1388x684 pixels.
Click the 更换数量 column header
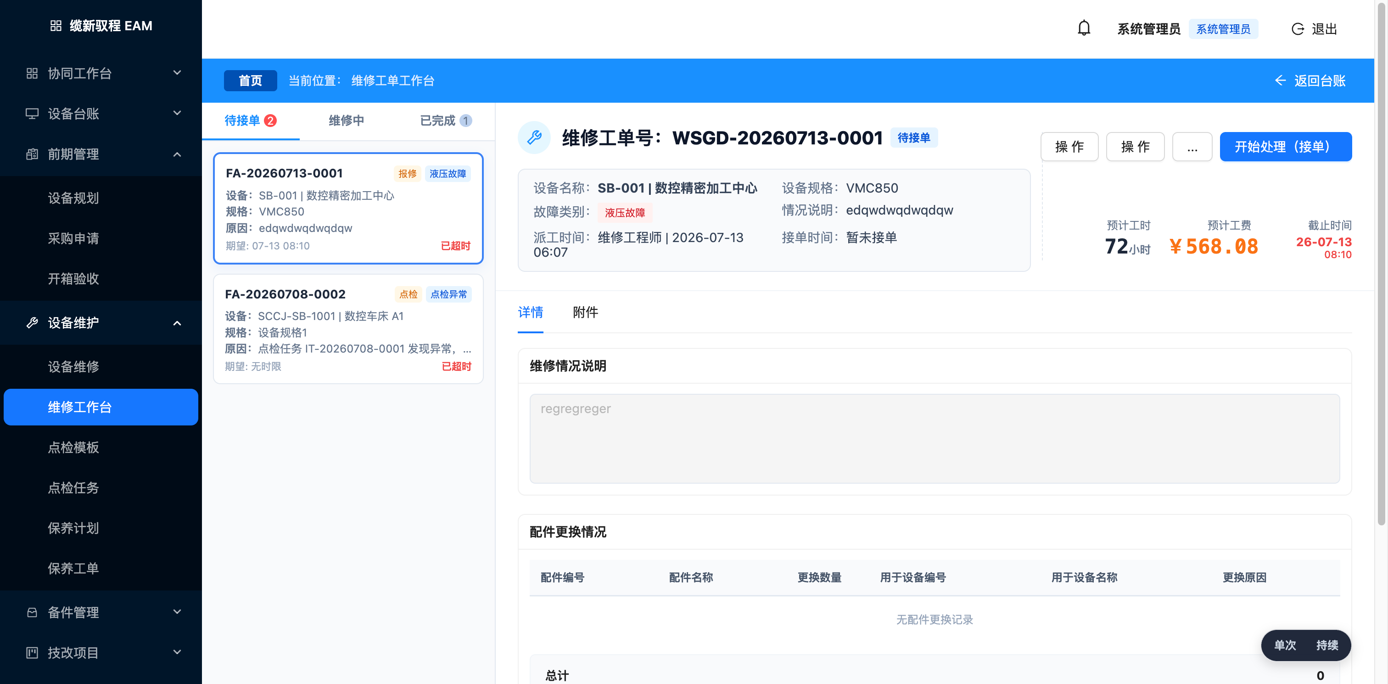click(820, 578)
